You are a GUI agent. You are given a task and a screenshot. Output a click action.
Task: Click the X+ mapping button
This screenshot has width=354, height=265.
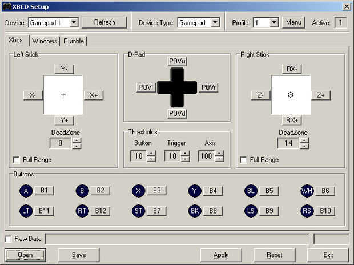click(x=94, y=95)
